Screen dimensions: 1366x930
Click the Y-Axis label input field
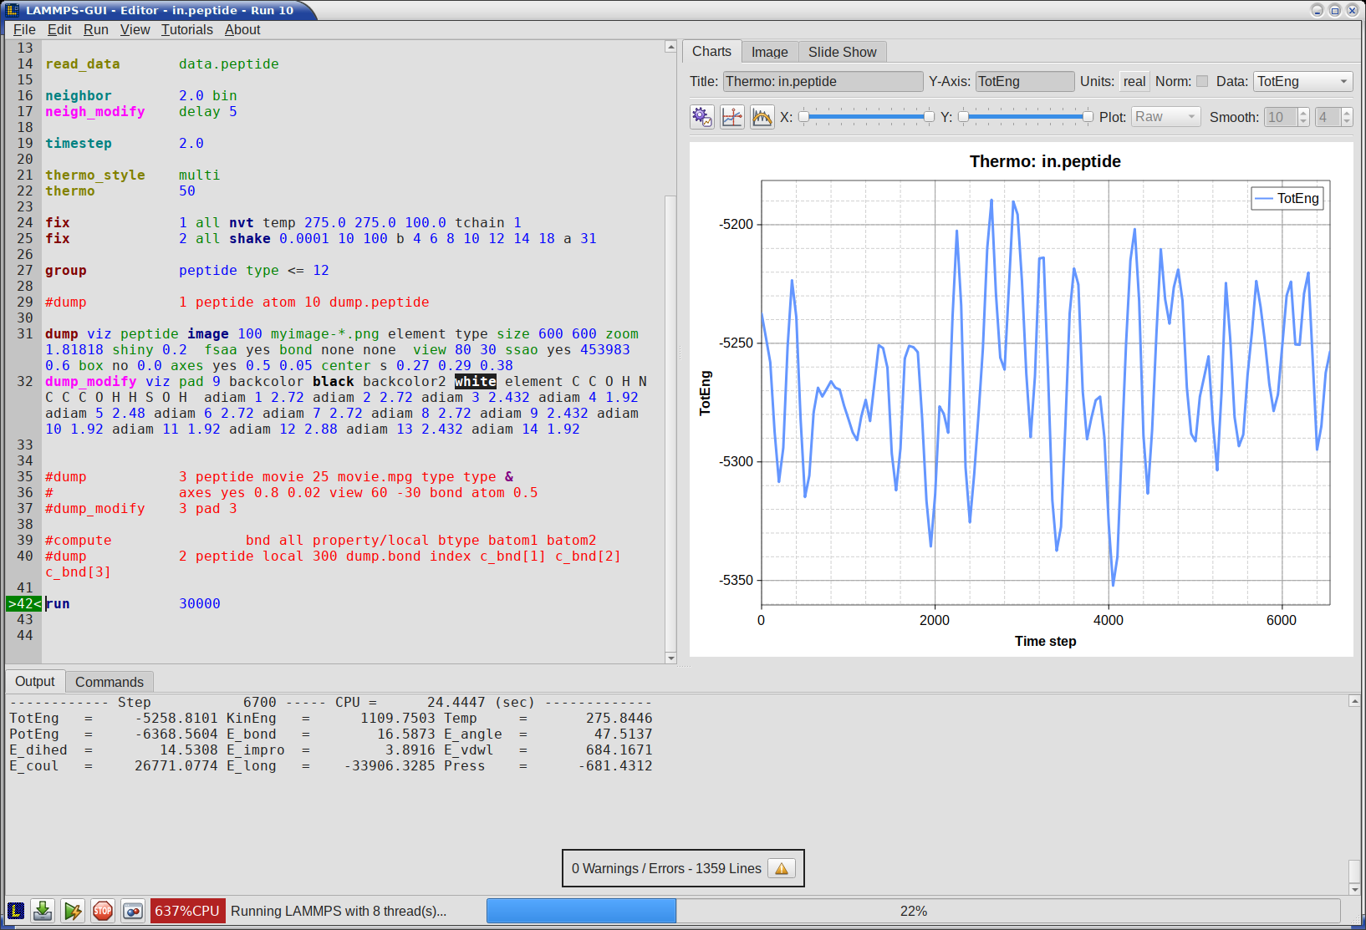(1025, 81)
